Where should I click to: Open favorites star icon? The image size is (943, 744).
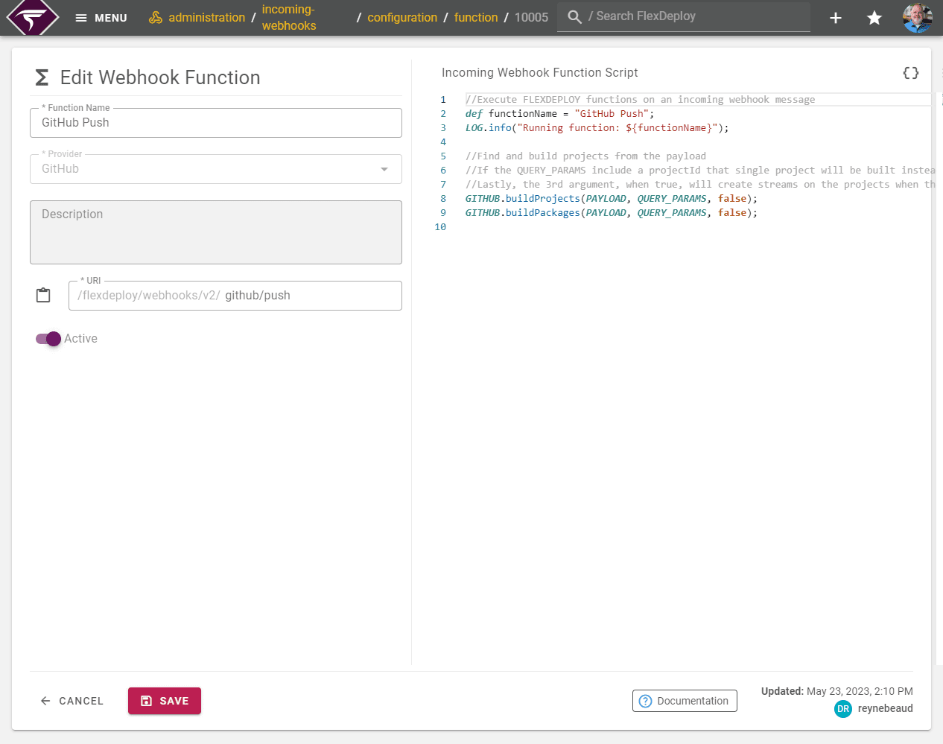tap(874, 18)
